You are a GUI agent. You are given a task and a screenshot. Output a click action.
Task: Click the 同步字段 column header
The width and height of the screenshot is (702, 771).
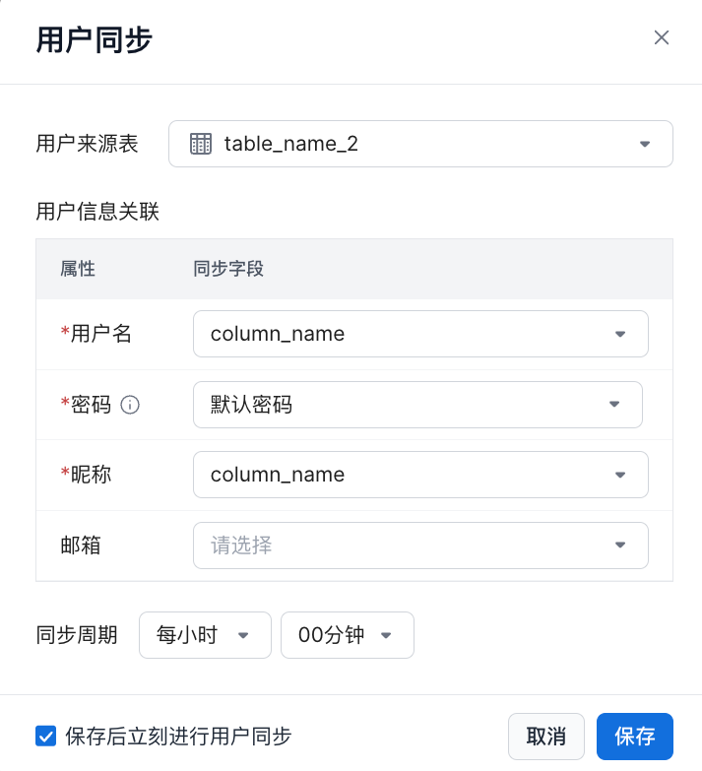[228, 269]
